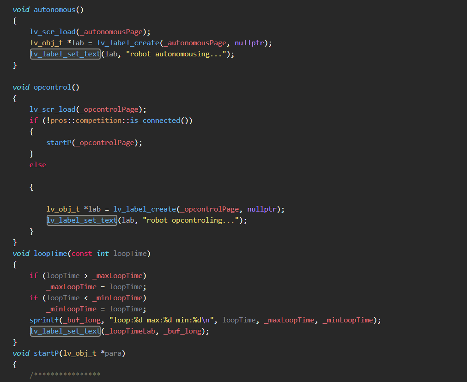The width and height of the screenshot is (467, 382).
Task: Click the pros namespace in the if condition
Action: click(59, 120)
